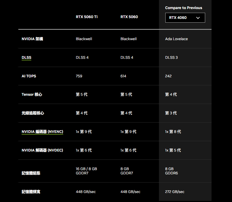Select the RTX 5060 column header
Image resolution: width=232 pixels, height=202 pixels.
[129, 17]
